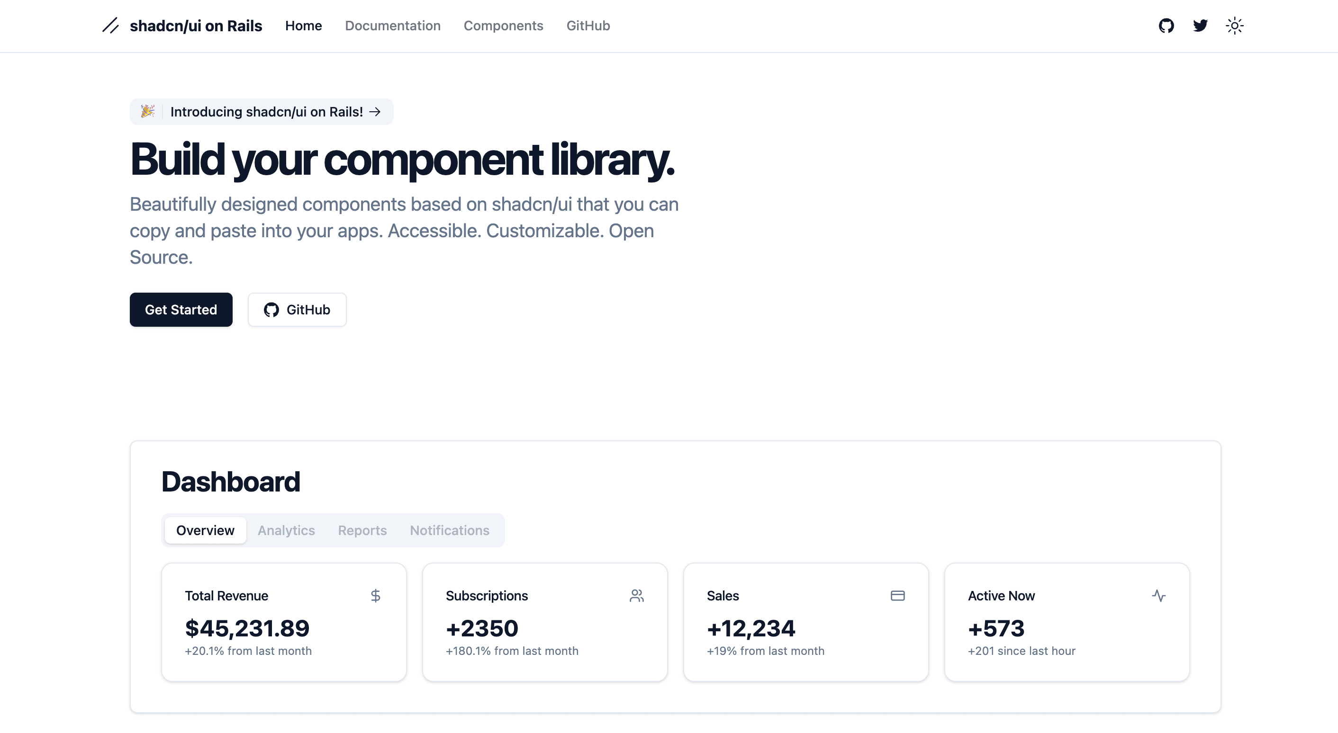Click the outlined GitHub hero button

(x=297, y=309)
